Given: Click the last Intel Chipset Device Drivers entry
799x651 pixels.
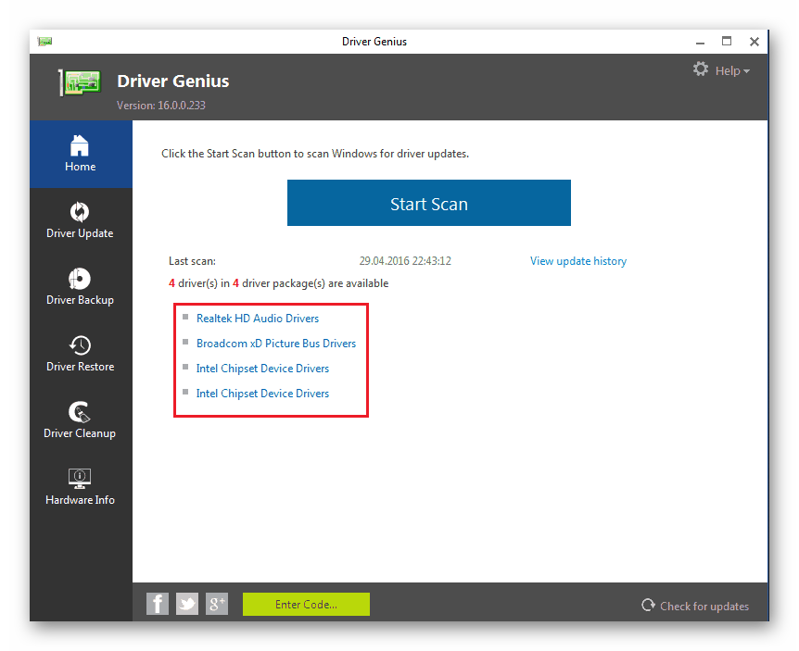Looking at the screenshot, I should click(x=262, y=394).
